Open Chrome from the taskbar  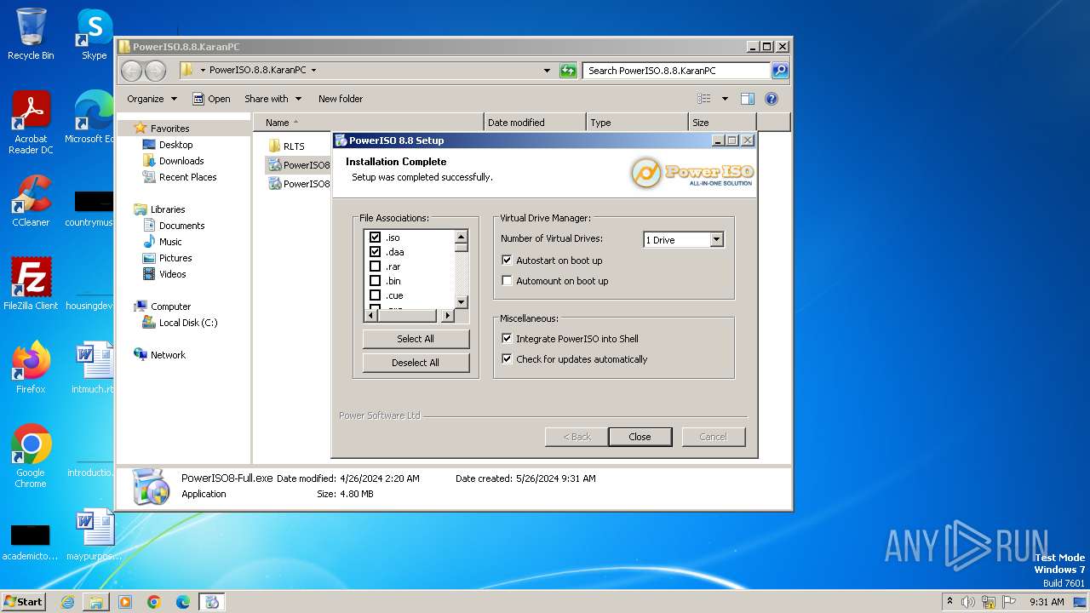point(154,602)
